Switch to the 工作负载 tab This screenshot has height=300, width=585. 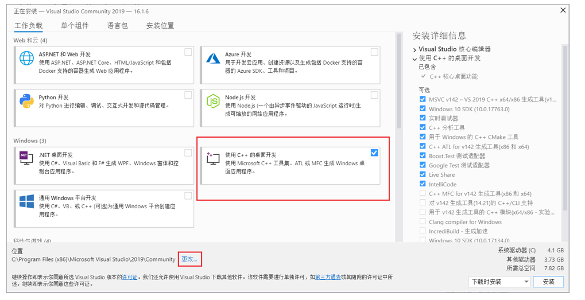coord(28,26)
